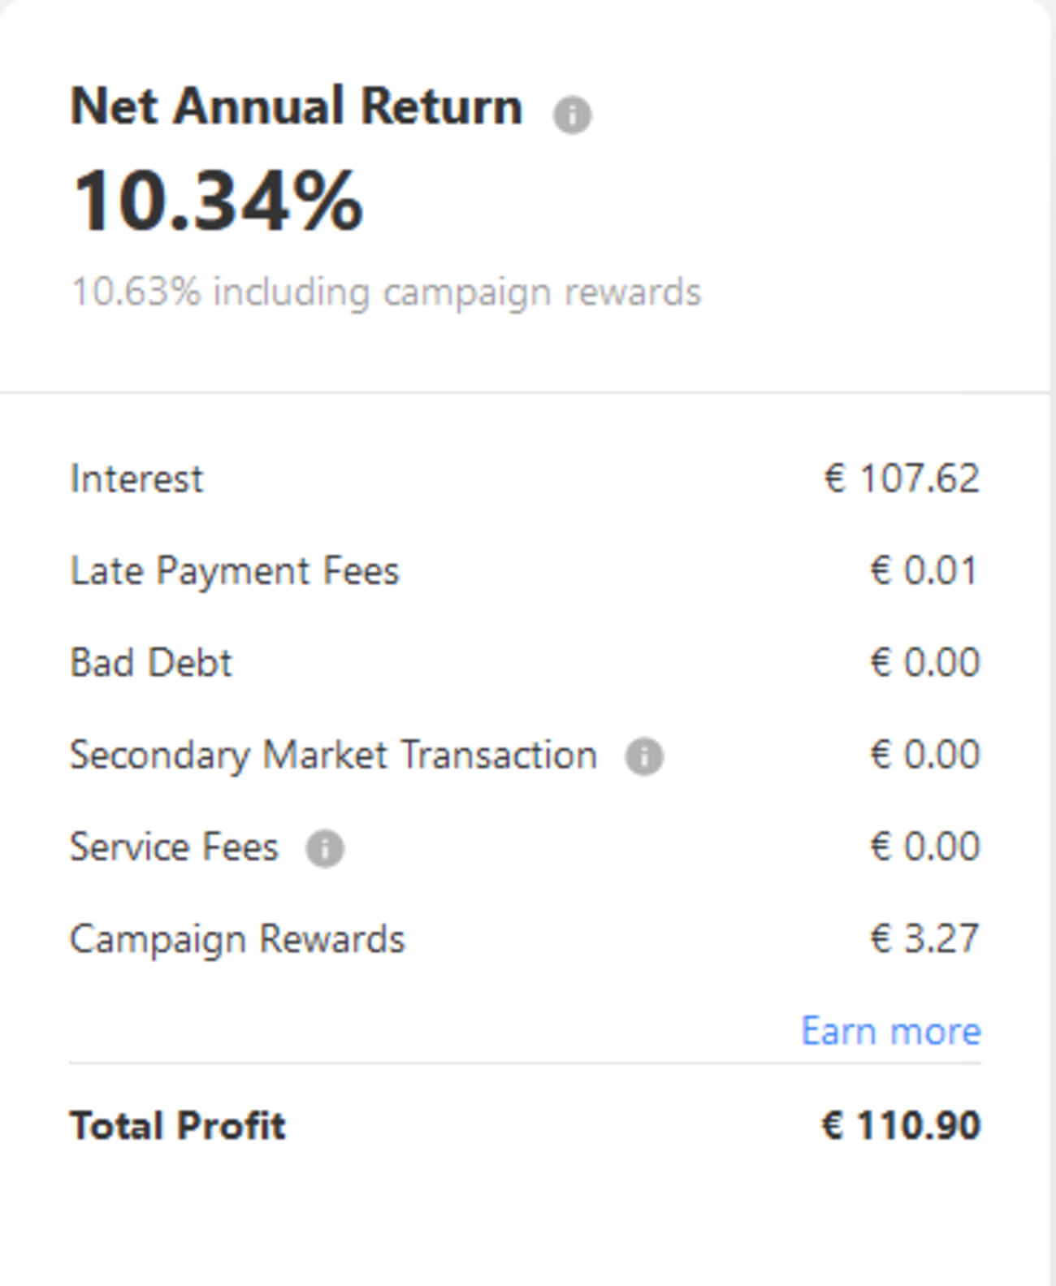Select the Bad Debt € 0.00 value
1056x1286 pixels.
coord(924,662)
